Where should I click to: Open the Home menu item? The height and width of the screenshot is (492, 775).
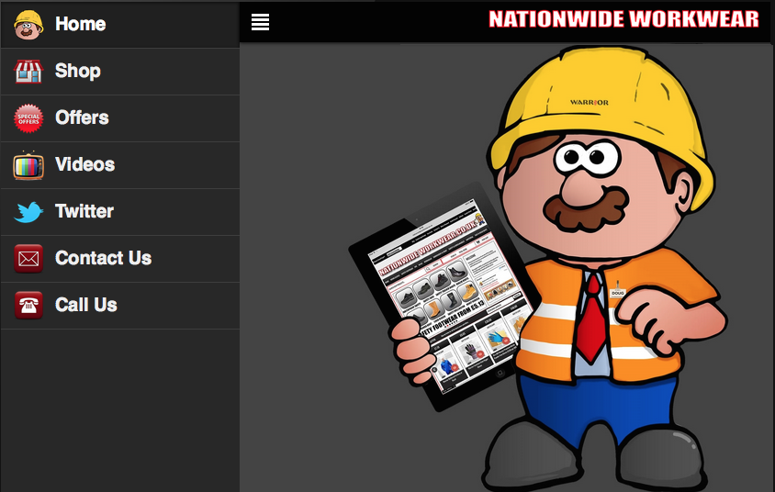[x=120, y=24]
